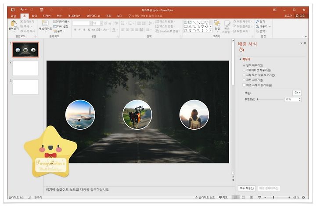316x206 pixels.
Task: Open the 전환 Transitions tab
Action: click(59, 16)
